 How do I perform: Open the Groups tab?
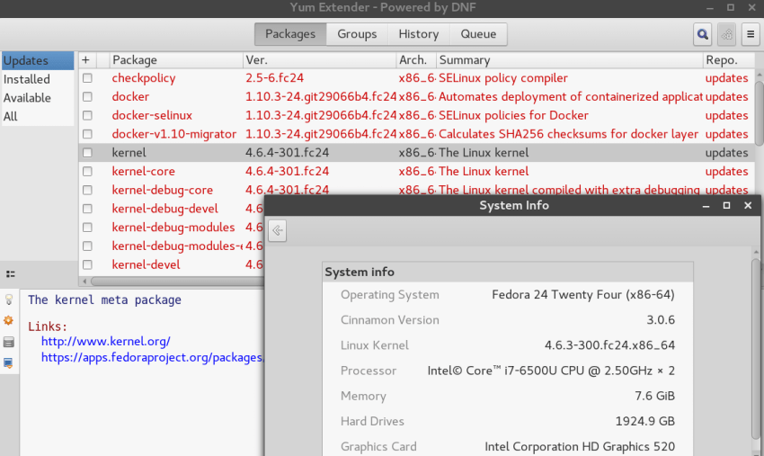pyautogui.click(x=357, y=34)
